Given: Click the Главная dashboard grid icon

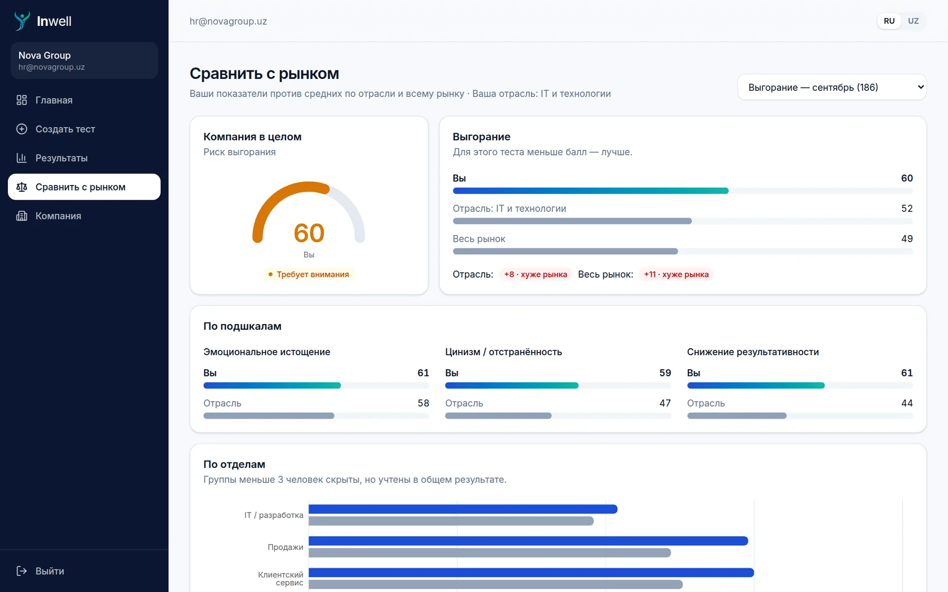Looking at the screenshot, I should (x=21, y=100).
